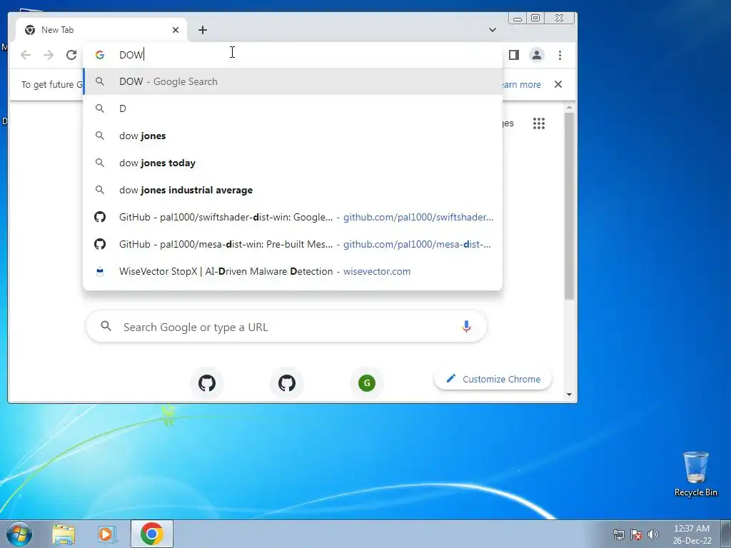Start voice search with the microphone icon
The height and width of the screenshot is (548, 731).
click(x=466, y=327)
